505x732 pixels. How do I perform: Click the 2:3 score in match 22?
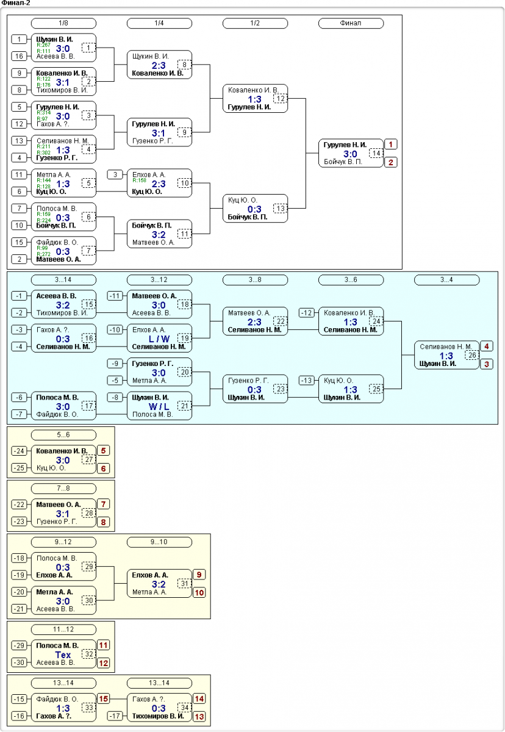(x=255, y=321)
